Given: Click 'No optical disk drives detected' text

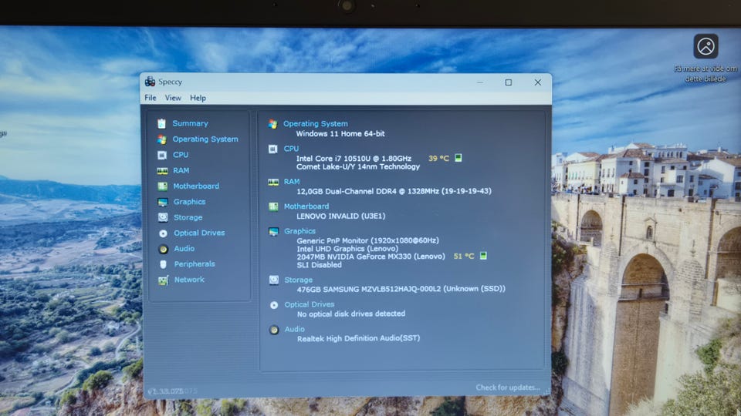Looking at the screenshot, I should pos(350,314).
